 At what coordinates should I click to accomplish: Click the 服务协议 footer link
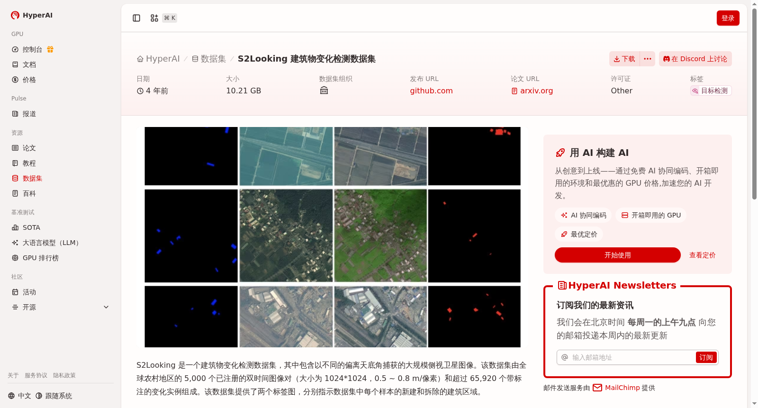click(x=36, y=375)
